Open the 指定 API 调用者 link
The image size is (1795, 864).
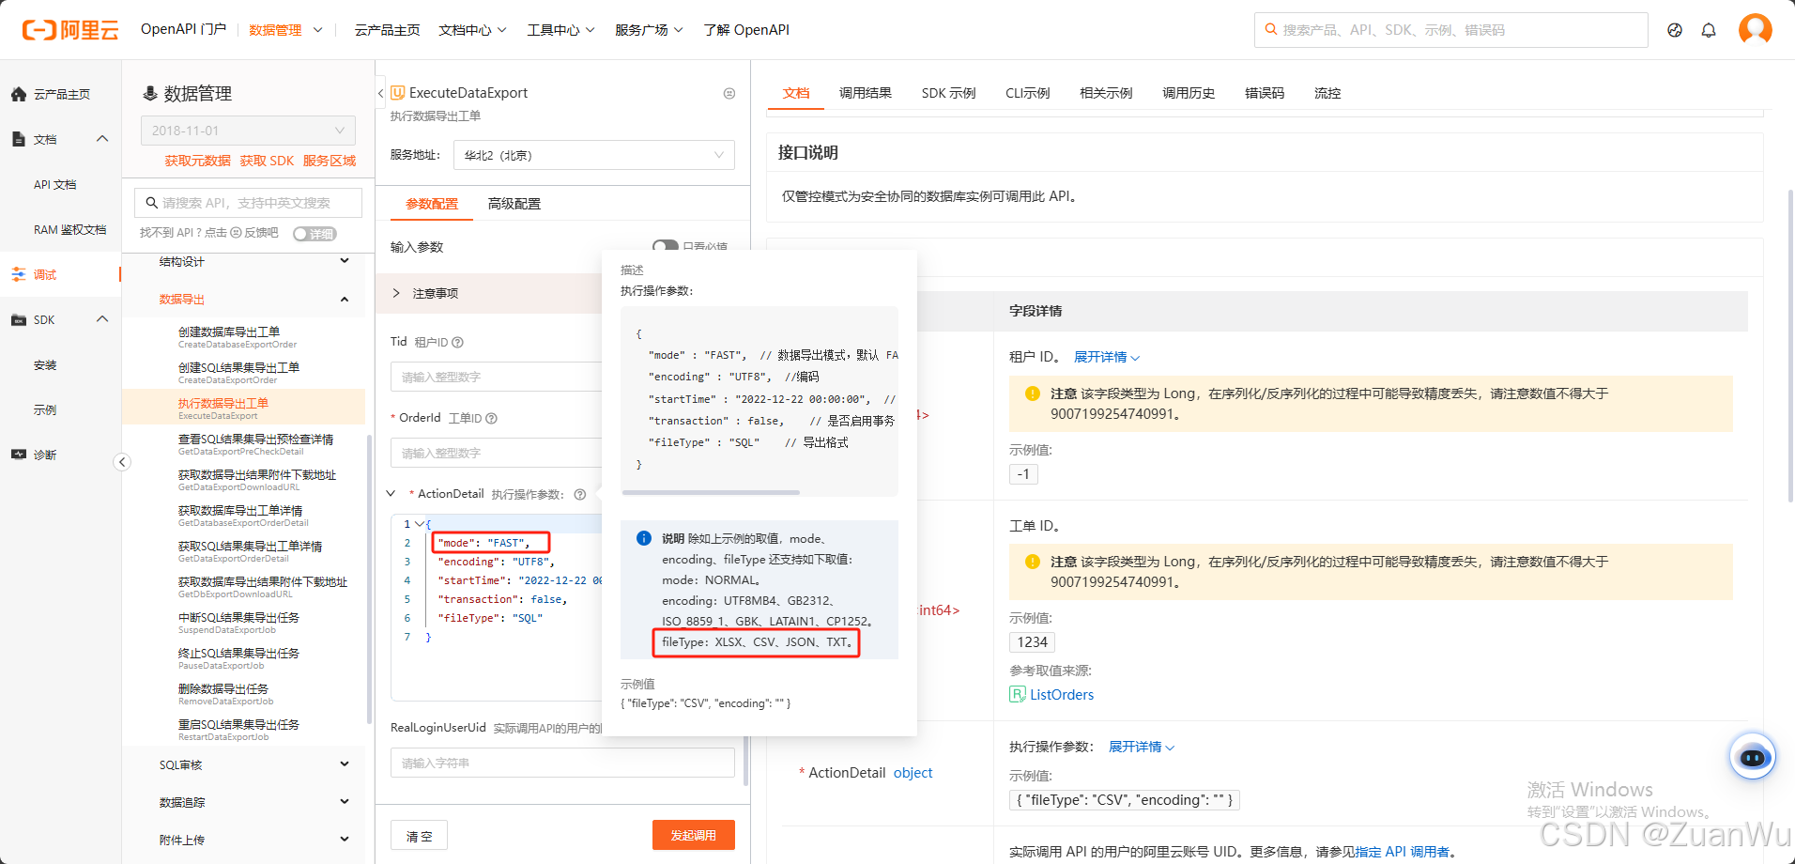pyautogui.click(x=1403, y=852)
